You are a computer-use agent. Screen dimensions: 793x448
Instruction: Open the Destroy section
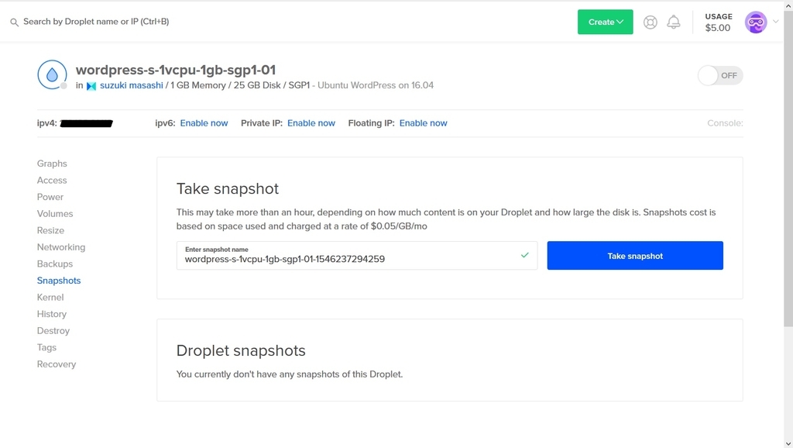pyautogui.click(x=53, y=330)
